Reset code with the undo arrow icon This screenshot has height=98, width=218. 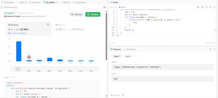tap(210, 7)
